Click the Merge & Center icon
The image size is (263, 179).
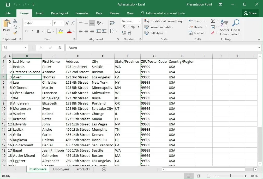click(x=112, y=31)
